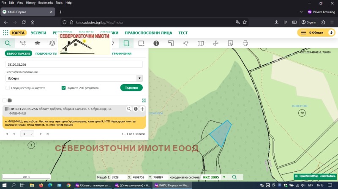Viewport: 338px width, 189px height.
Task: Open the УСЛУГИ menu
Action: point(39,32)
